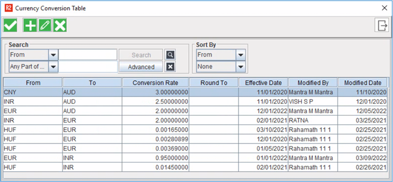The height and width of the screenshot is (182, 393).
Task: Click the 12/05/2022 modified date cell
Action: click(363, 111)
